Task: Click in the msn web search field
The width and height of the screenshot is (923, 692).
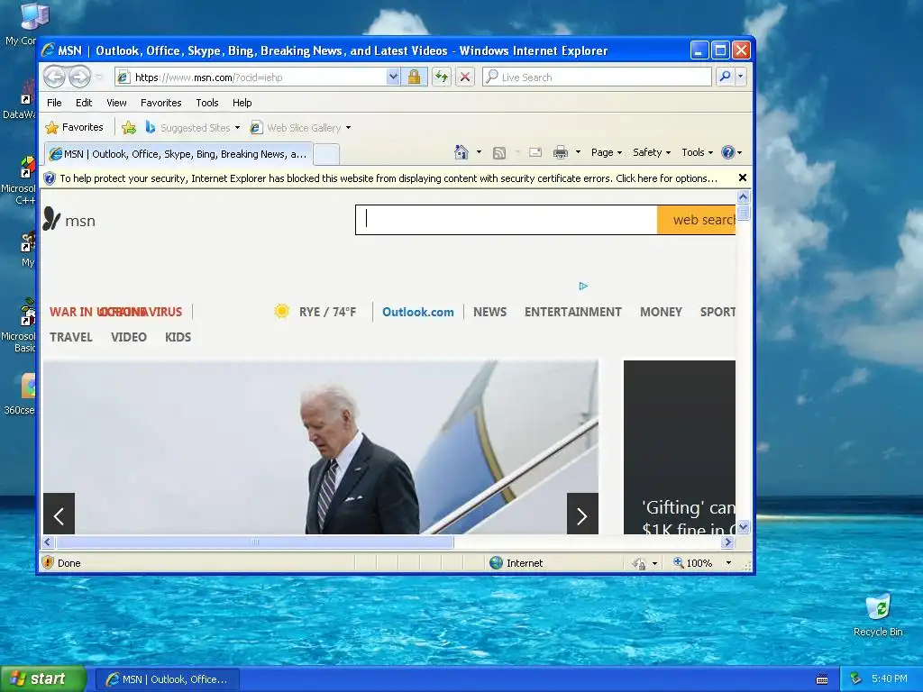Action: click(x=507, y=220)
